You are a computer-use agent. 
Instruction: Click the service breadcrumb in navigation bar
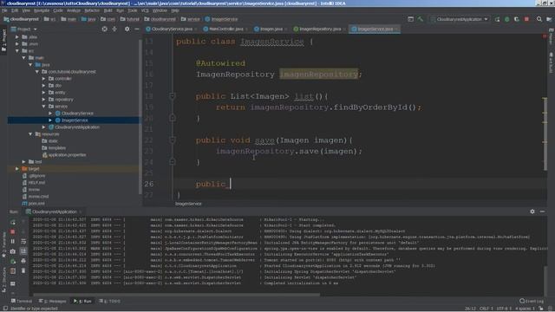(x=191, y=19)
